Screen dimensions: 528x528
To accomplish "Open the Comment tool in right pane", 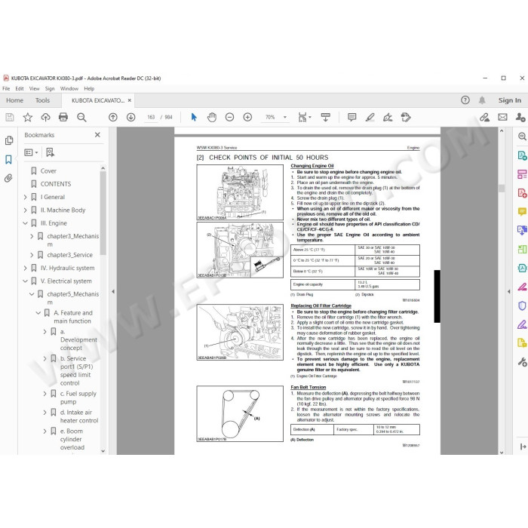I will (x=522, y=212).
